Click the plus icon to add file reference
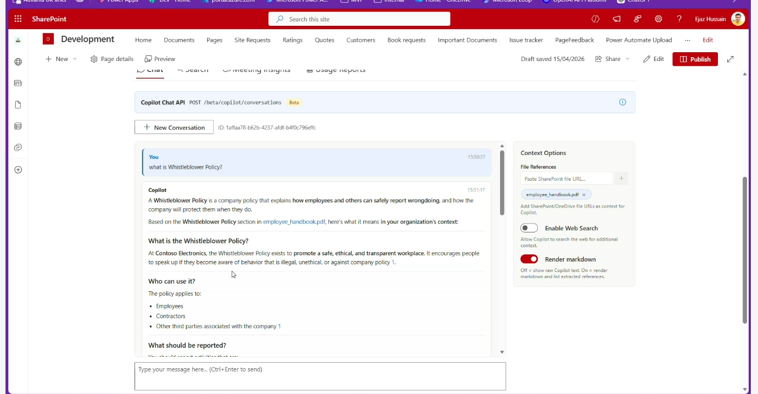 (x=621, y=179)
